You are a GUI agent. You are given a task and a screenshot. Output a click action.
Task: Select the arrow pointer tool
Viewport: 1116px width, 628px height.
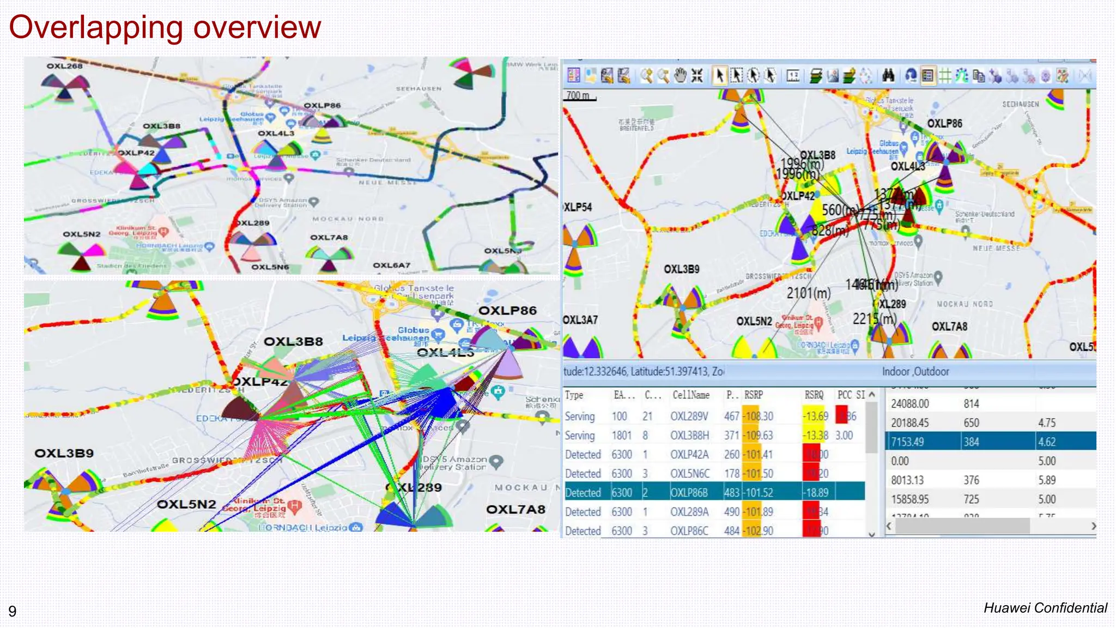(719, 76)
